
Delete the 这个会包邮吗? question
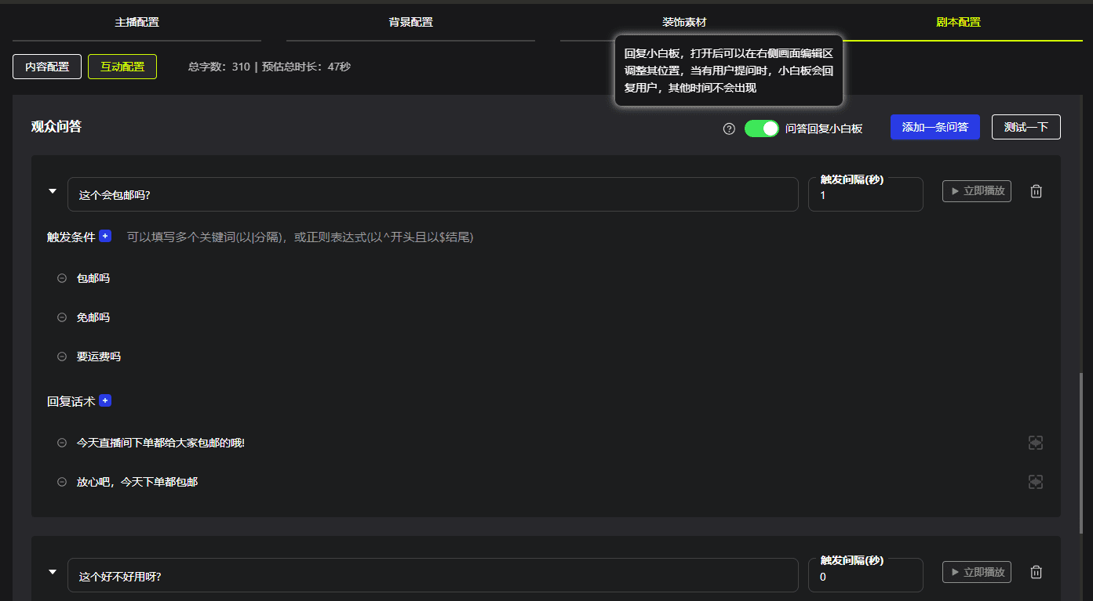(1036, 191)
